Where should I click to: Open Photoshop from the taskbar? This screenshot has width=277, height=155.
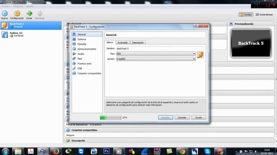pyautogui.click(x=106, y=151)
